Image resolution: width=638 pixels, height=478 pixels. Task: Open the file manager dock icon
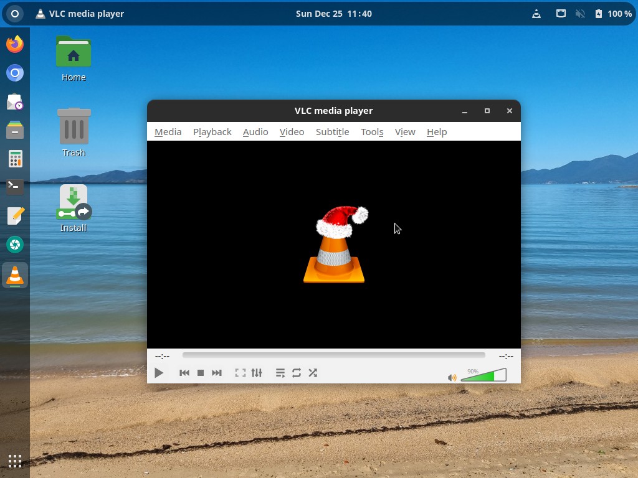(x=15, y=130)
